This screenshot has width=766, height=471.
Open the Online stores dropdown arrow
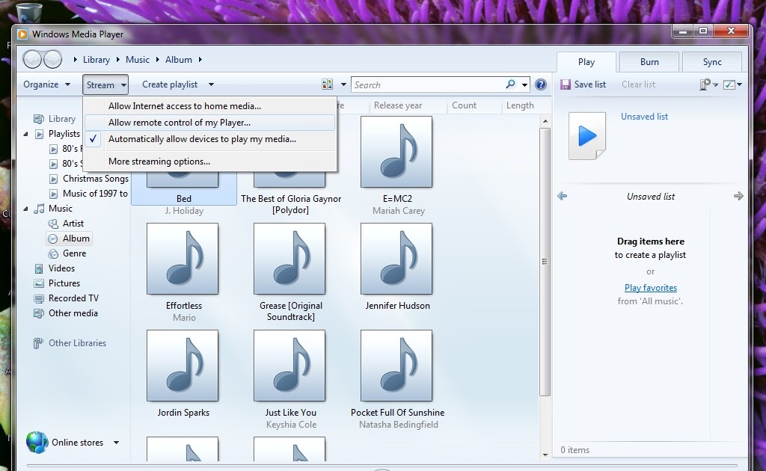click(116, 442)
